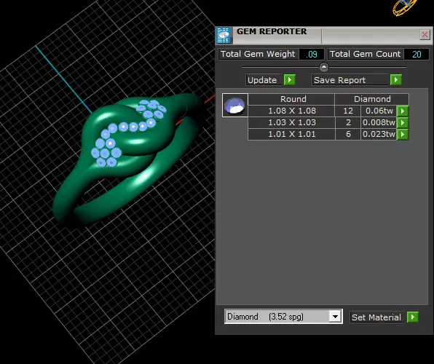Click the GEM REPORTER title bar
Viewport: 434px width, 364px height.
tap(324, 36)
